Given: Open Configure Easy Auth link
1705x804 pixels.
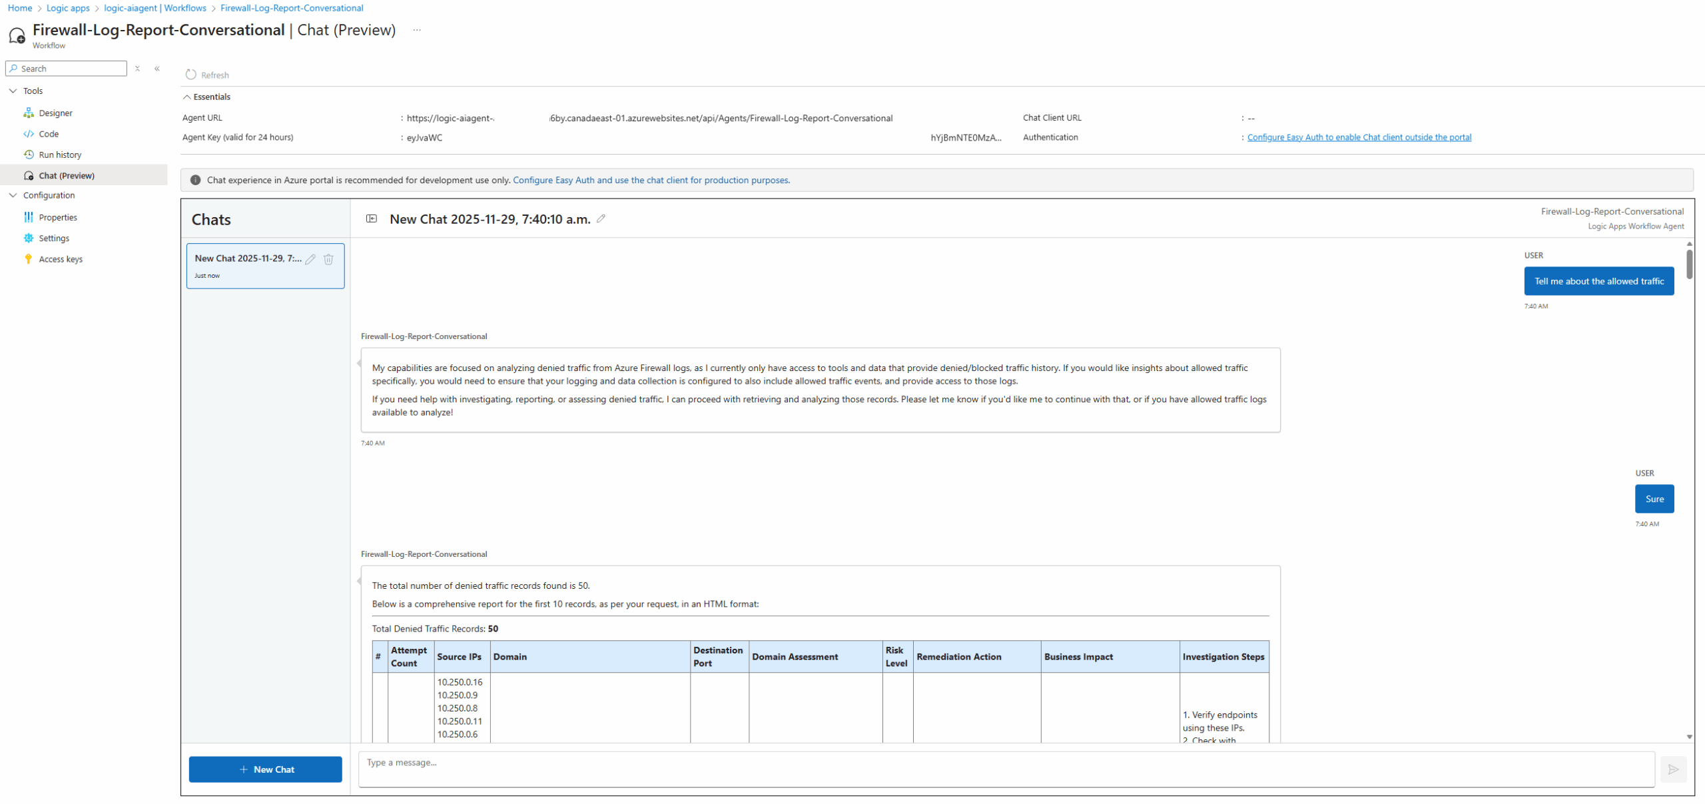Looking at the screenshot, I should coord(1359,137).
